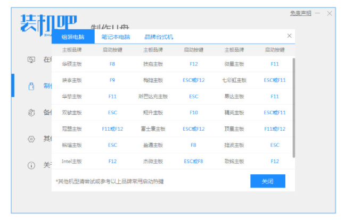The width and height of the screenshot is (353, 220).
Task: Click the 微星主板 brand cell
Action: (x=234, y=64)
